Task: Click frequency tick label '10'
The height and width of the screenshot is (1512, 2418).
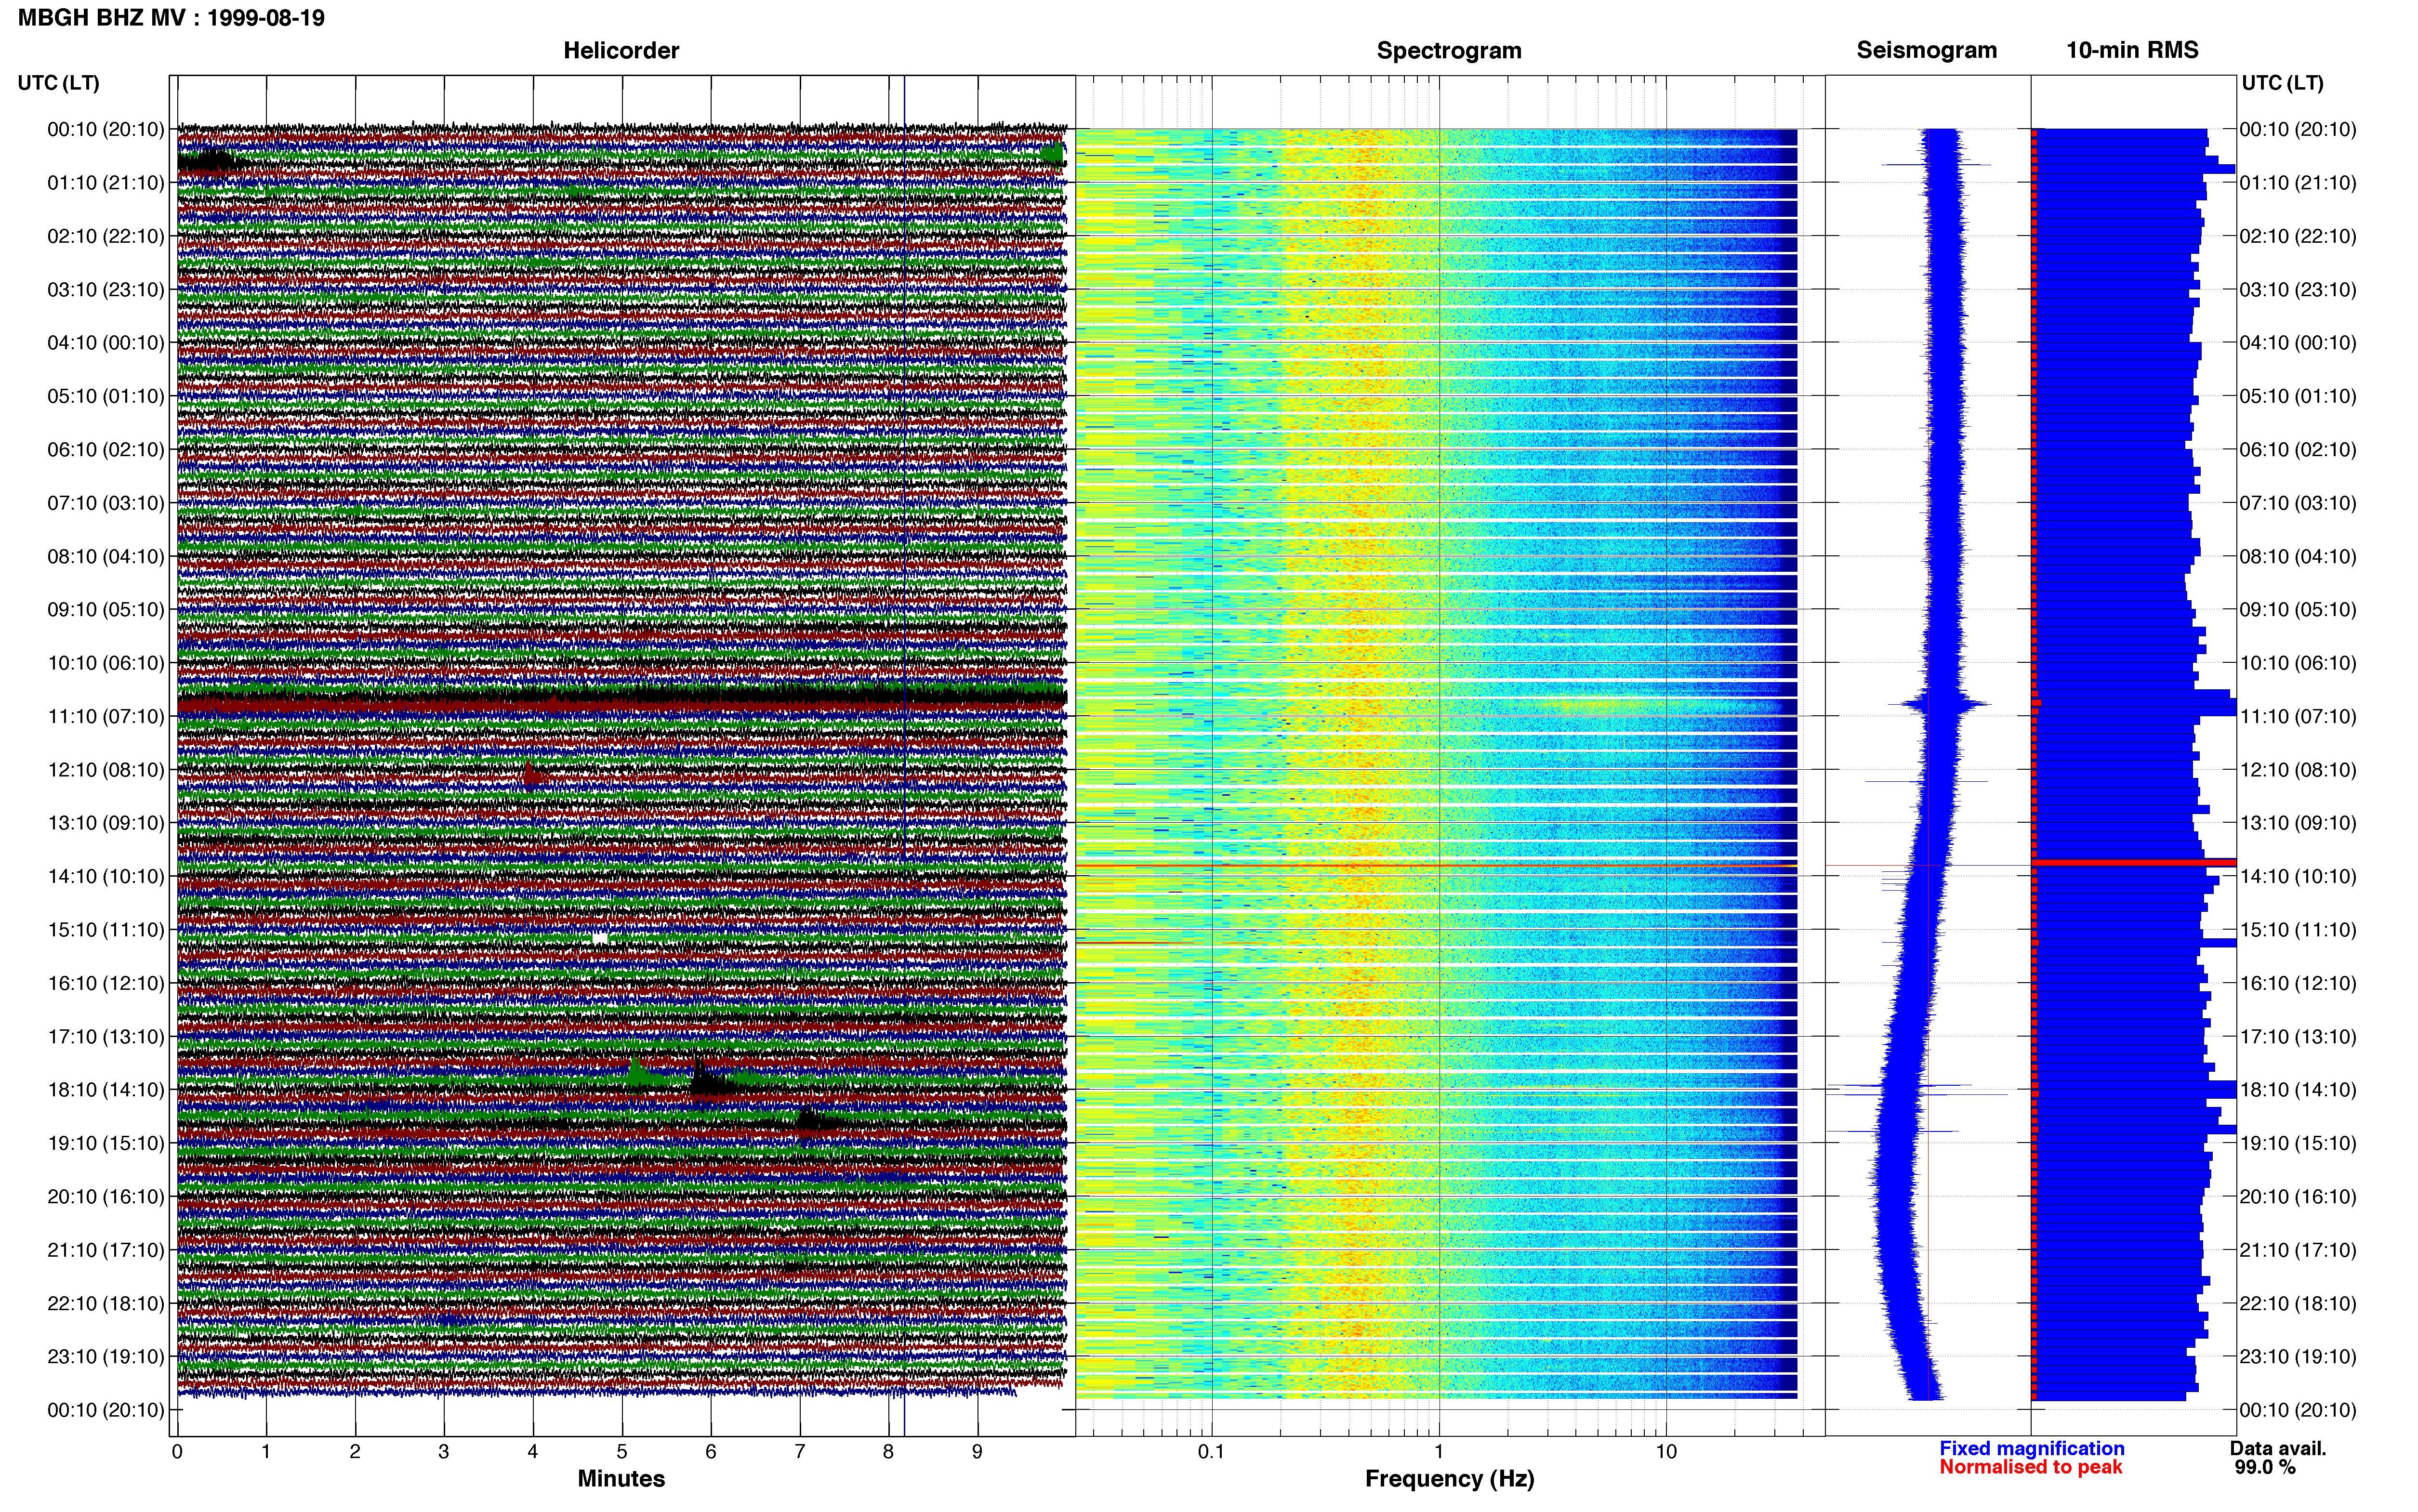Action: coord(1666,1452)
